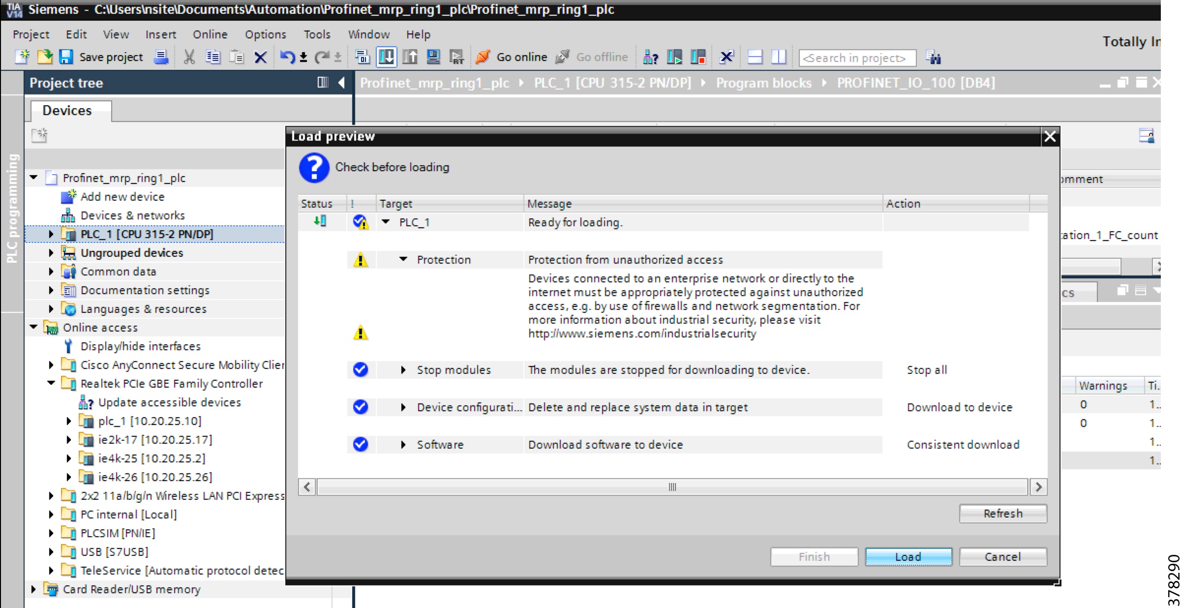Click the Go online toolbar button
Viewport: 1181px width, 608px height.
click(512, 57)
